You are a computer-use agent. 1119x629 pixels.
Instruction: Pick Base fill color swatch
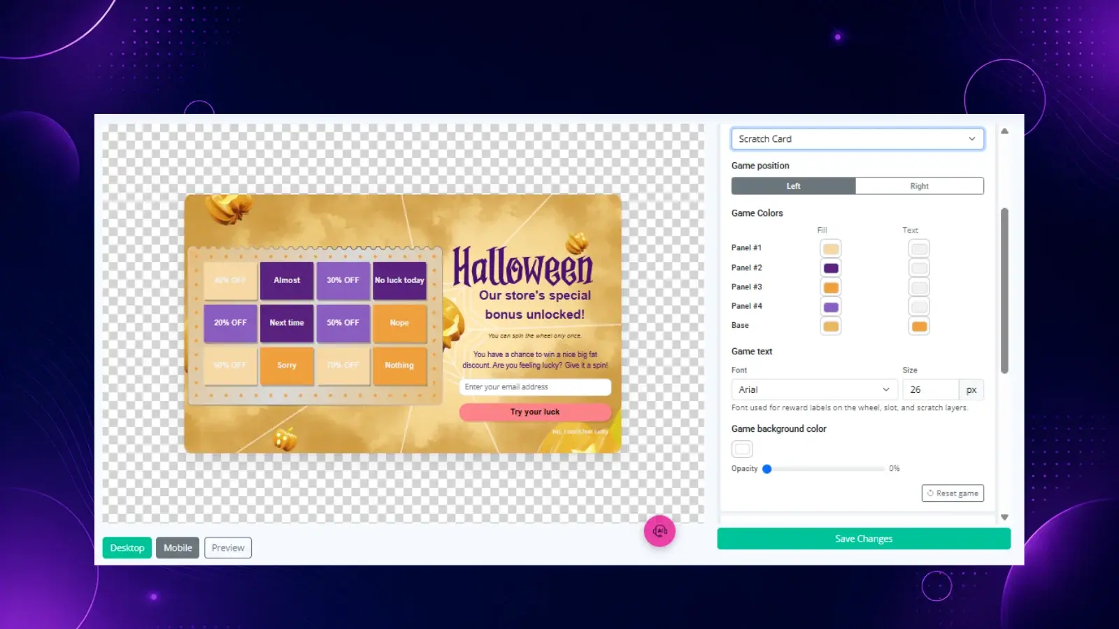click(x=831, y=326)
